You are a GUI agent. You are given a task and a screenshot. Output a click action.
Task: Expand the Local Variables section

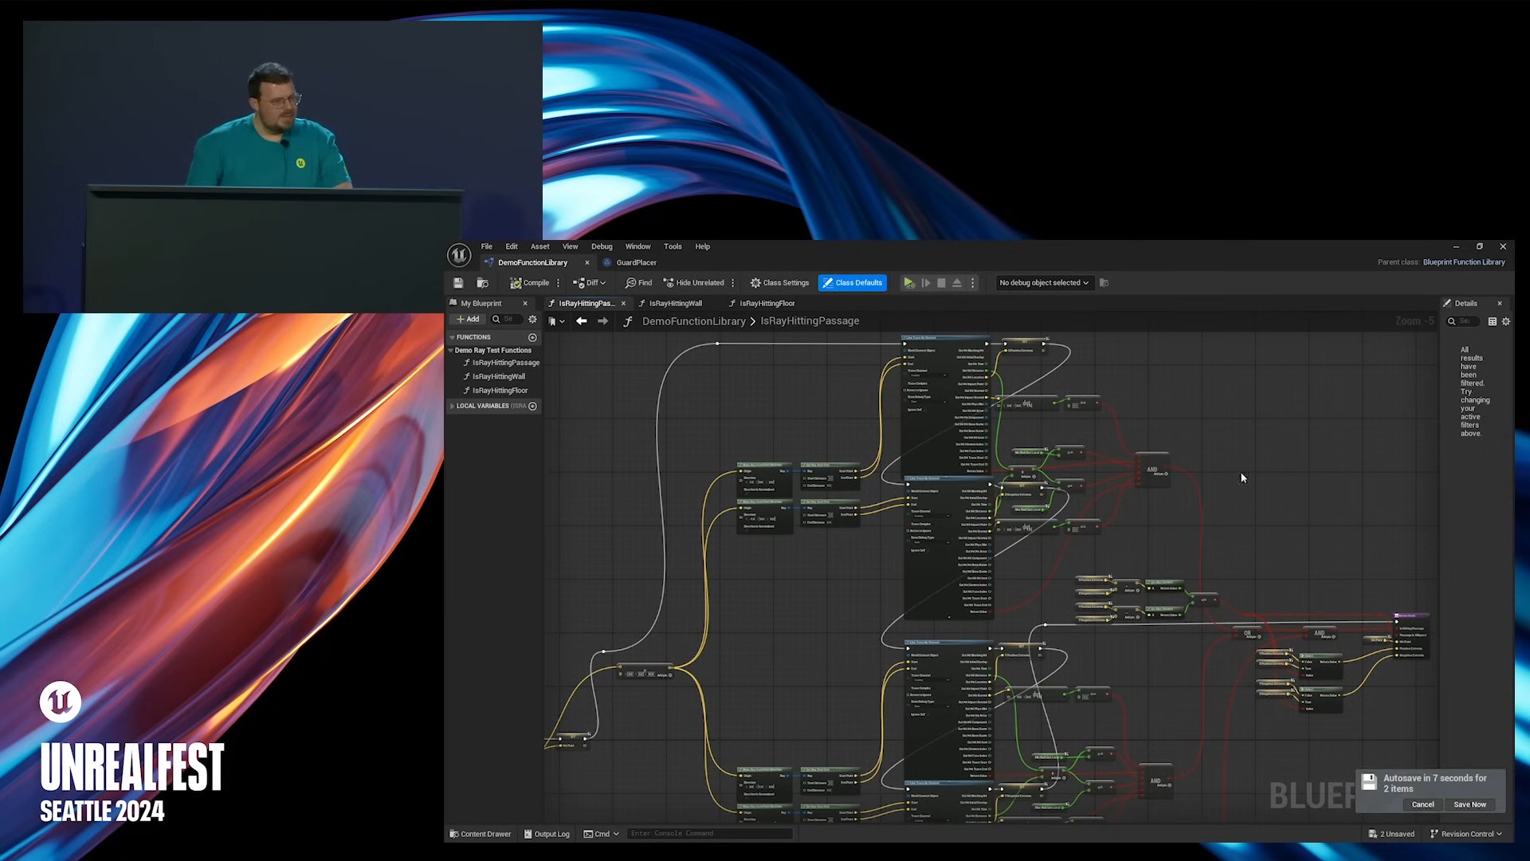[x=452, y=406]
